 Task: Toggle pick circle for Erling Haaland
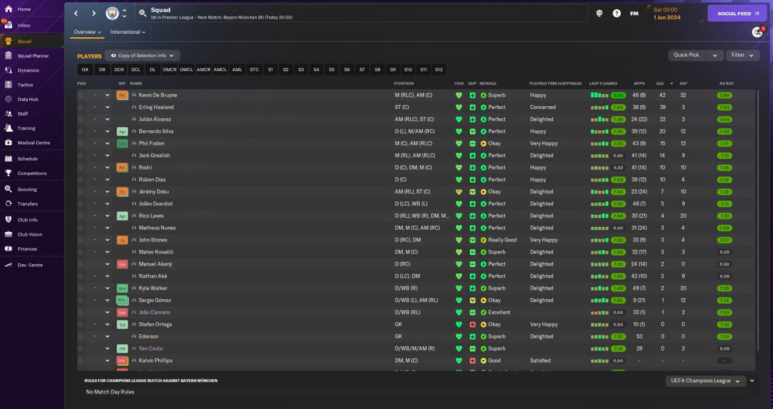tap(81, 107)
